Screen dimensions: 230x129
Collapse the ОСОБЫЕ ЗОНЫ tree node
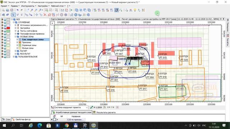(15, 37)
